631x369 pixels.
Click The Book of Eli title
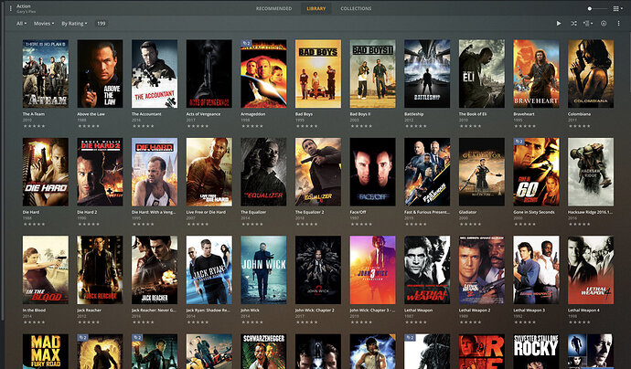pyautogui.click(x=473, y=114)
